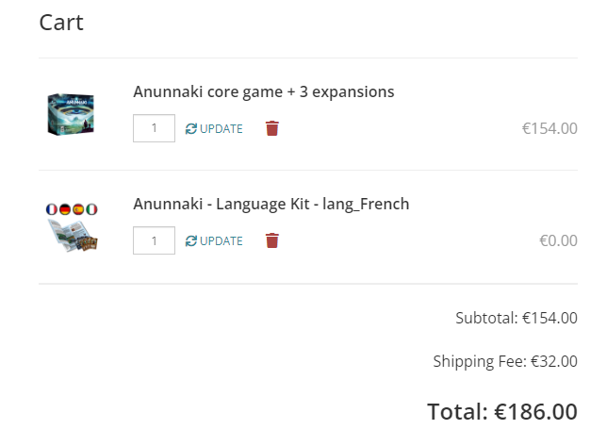Viewport: 607px width, 446px height.
Task: Update quantity for Language Kit French
Action: [x=214, y=240]
